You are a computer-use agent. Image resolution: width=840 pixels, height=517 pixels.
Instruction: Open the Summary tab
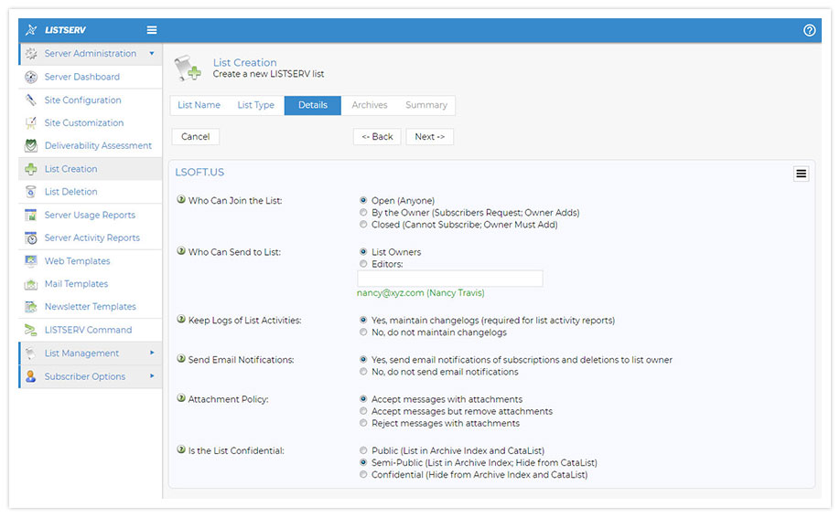tap(425, 105)
